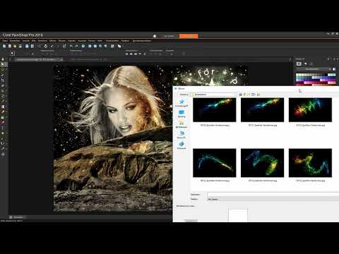Create a new folder in Öffnen dialog

coord(249,95)
